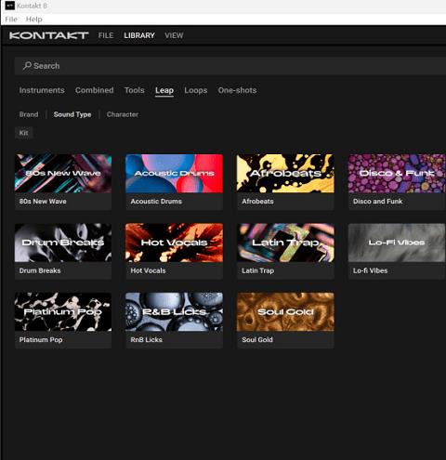This screenshot has height=460, width=446.
Task: Choose the Sound Type filter category
Action: (x=72, y=114)
